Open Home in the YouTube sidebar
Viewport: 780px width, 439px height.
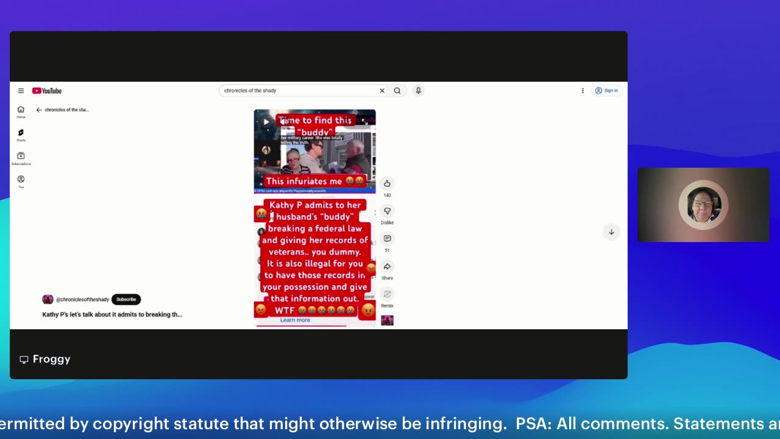[x=21, y=112]
